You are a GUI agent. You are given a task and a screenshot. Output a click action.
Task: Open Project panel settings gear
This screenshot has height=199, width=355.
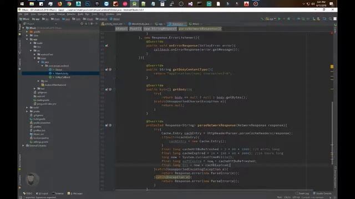coord(92,24)
